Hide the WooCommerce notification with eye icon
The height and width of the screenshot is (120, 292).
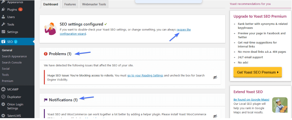pos(215,116)
